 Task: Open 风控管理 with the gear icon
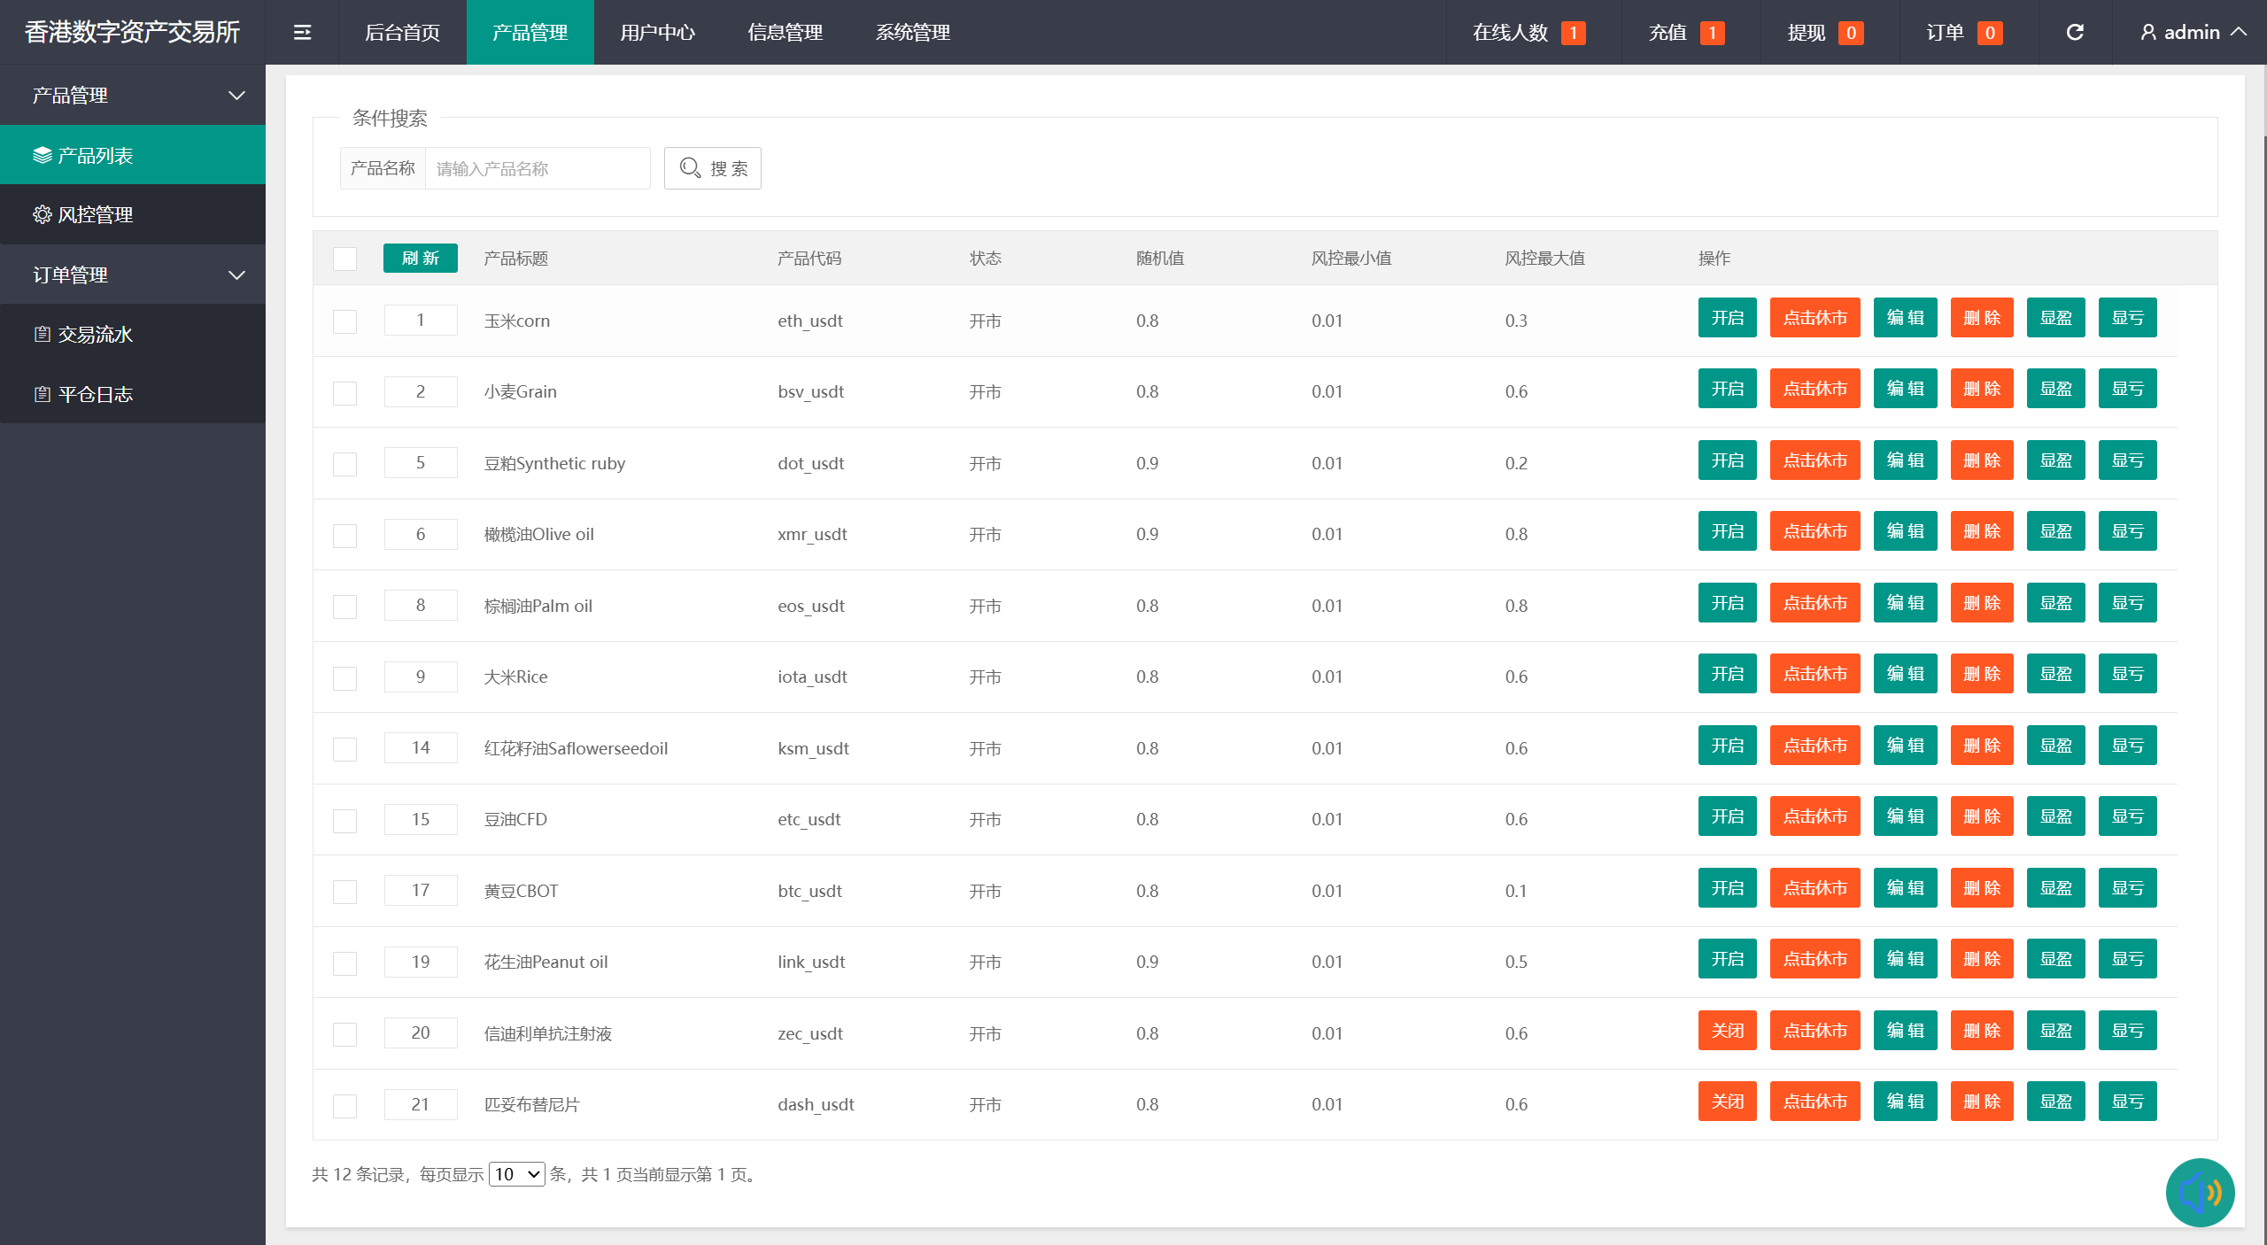click(133, 214)
